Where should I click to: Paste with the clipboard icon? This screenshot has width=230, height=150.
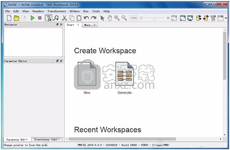click(x=79, y=18)
